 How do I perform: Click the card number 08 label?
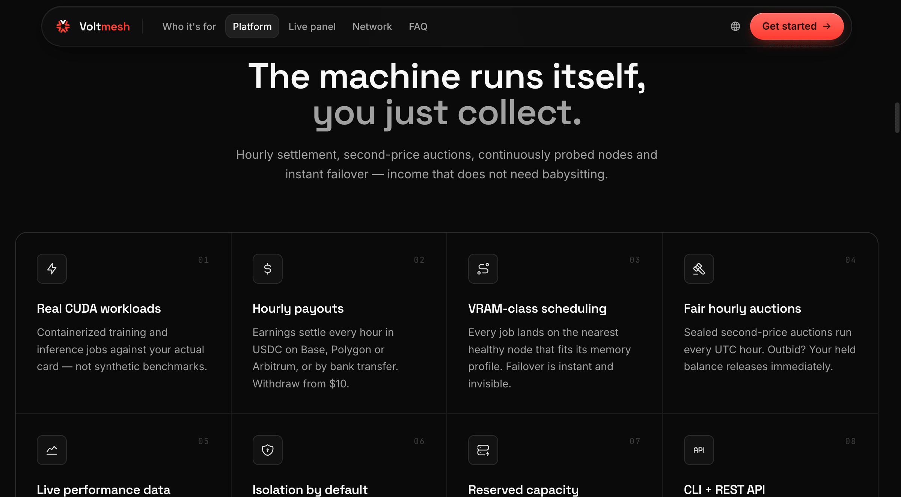850,441
